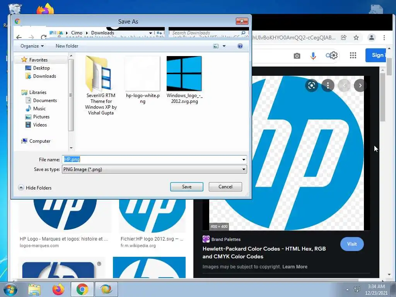Click Chrome bookmark star icon
Viewport: 396px width, 297px height.
click(x=356, y=38)
